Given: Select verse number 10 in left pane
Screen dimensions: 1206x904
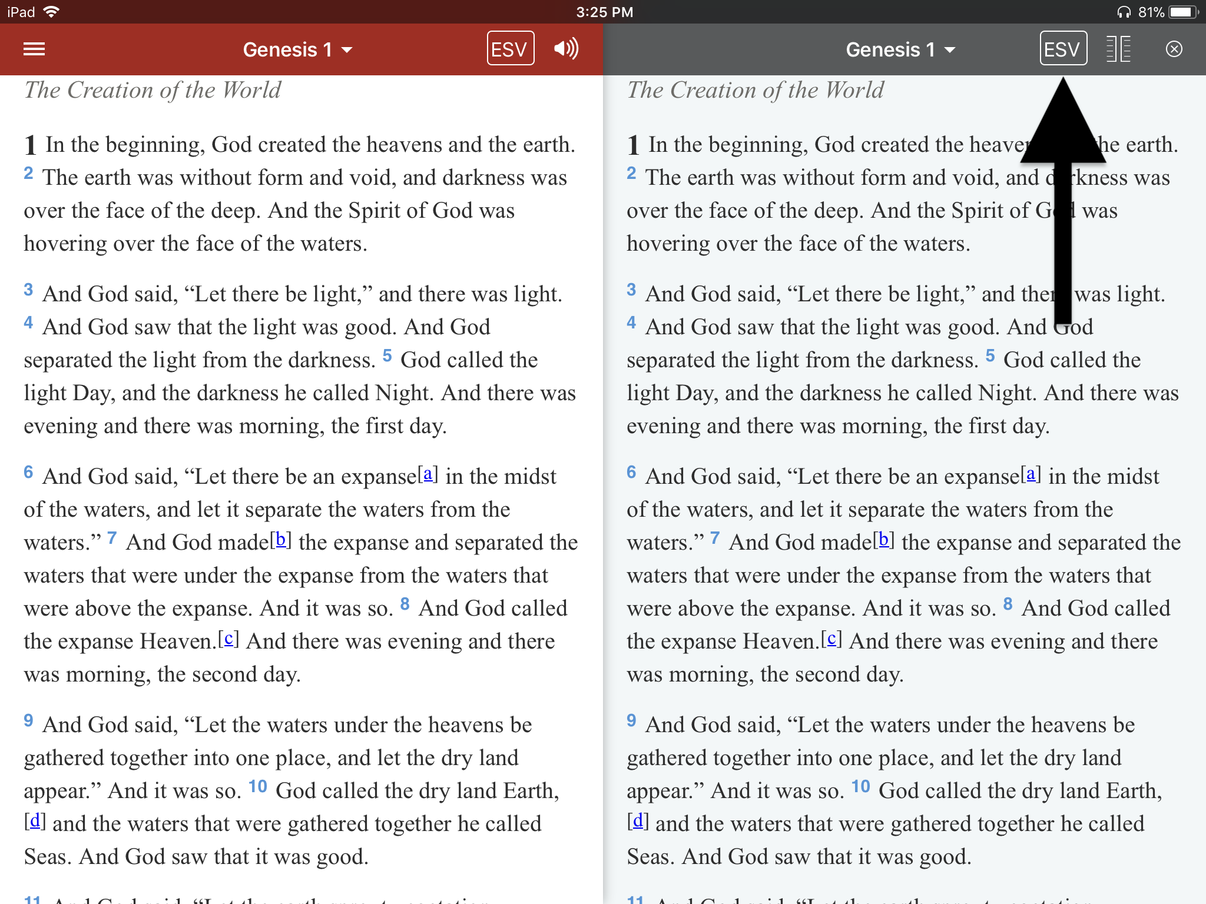Looking at the screenshot, I should (258, 786).
